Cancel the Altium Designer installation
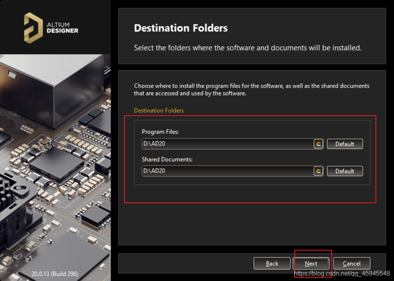 coord(351,264)
